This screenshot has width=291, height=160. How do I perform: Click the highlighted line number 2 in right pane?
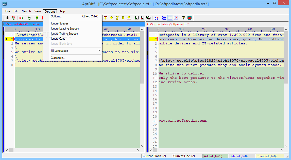pos(153,39)
